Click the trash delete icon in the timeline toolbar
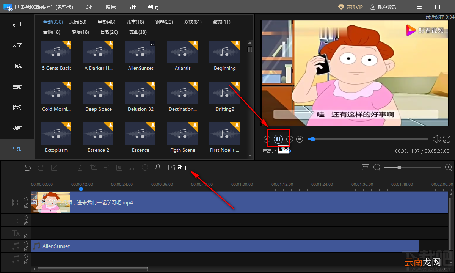 tap(80, 168)
